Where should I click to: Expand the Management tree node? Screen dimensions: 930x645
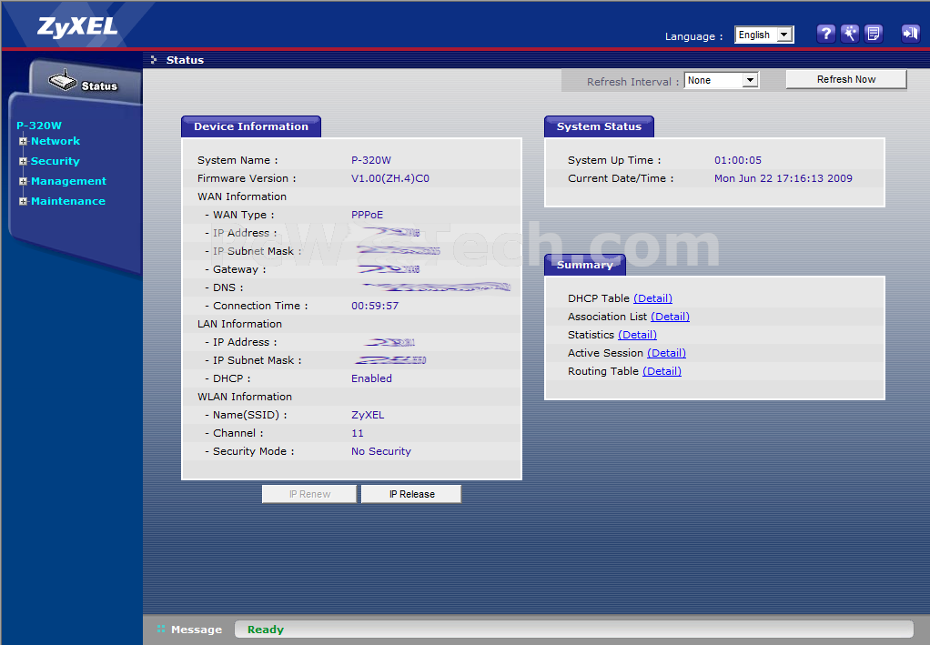23,181
